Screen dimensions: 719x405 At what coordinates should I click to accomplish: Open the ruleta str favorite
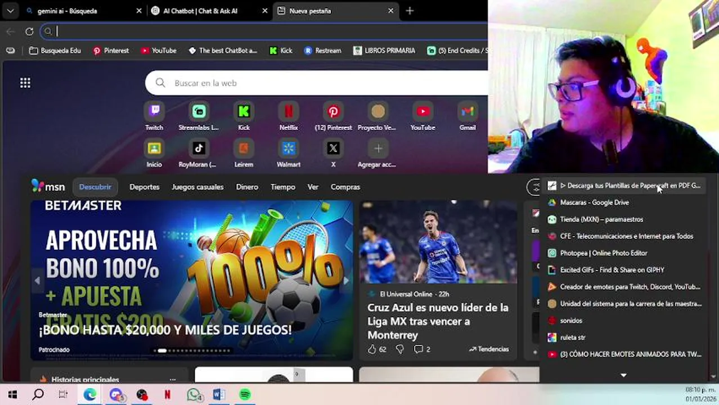point(624,337)
